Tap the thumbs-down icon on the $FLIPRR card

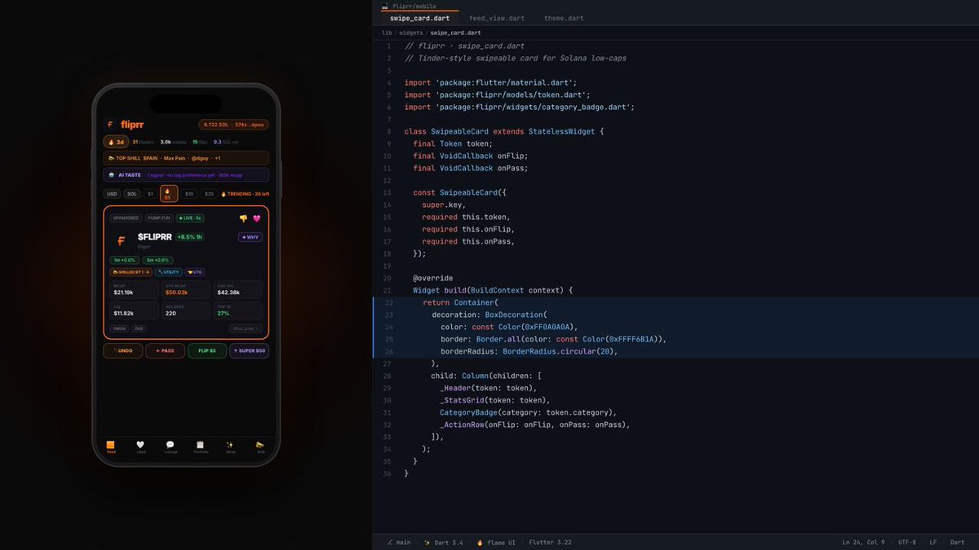[243, 218]
